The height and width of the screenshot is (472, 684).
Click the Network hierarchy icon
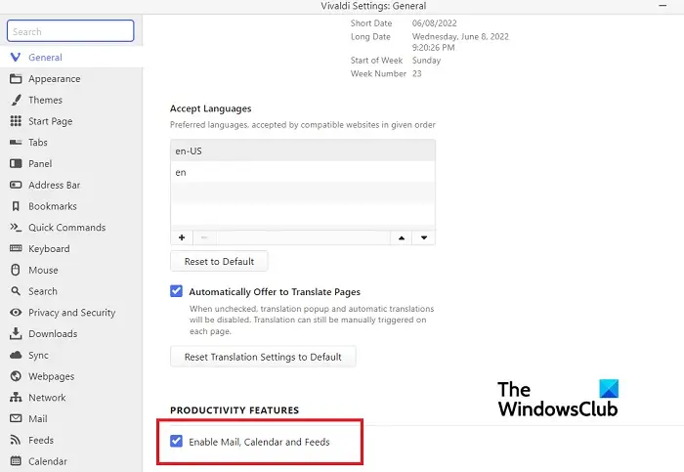point(16,397)
